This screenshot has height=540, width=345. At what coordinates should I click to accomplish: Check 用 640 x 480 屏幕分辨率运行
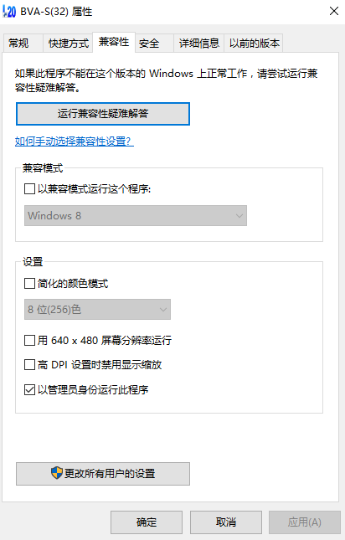coord(29,340)
